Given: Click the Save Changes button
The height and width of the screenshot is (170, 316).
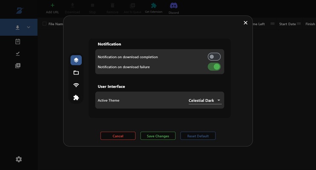Looking at the screenshot, I should (x=158, y=136).
